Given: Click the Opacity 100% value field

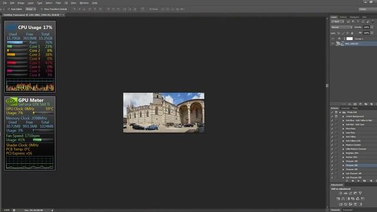Looking at the screenshot, I should click(366, 27).
